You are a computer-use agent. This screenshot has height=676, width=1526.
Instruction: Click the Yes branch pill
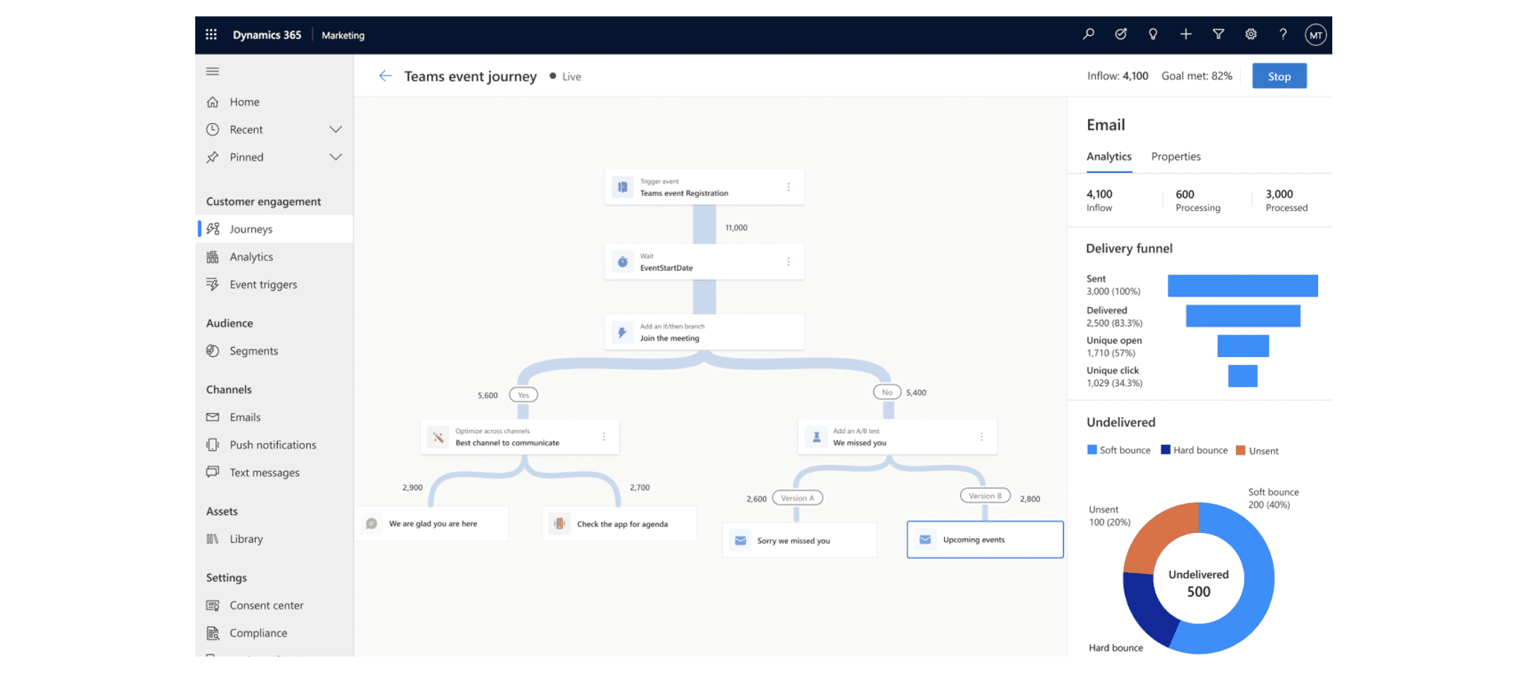[523, 395]
